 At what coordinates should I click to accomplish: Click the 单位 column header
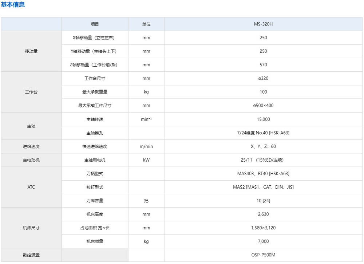(x=146, y=24)
